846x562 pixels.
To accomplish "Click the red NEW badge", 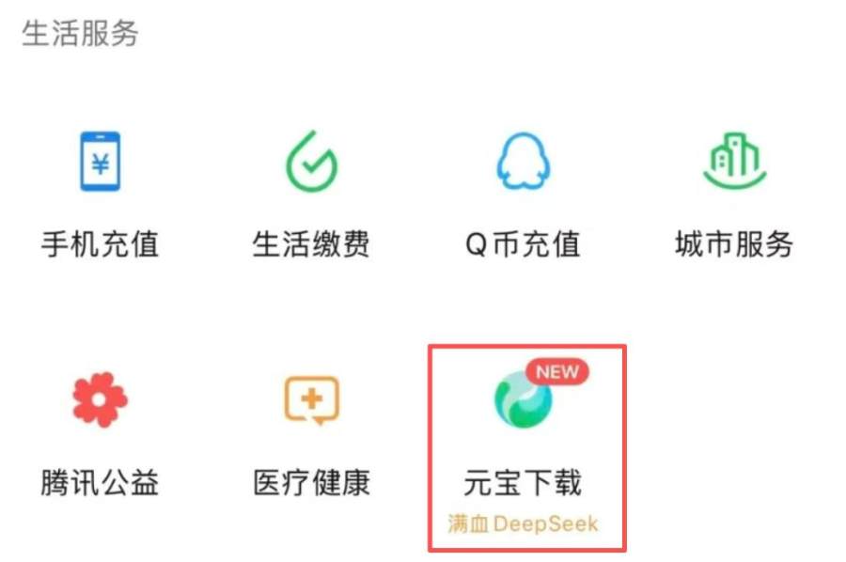I will (556, 371).
